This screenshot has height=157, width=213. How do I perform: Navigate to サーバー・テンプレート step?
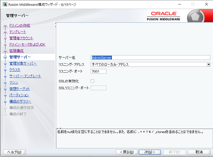click(25, 76)
